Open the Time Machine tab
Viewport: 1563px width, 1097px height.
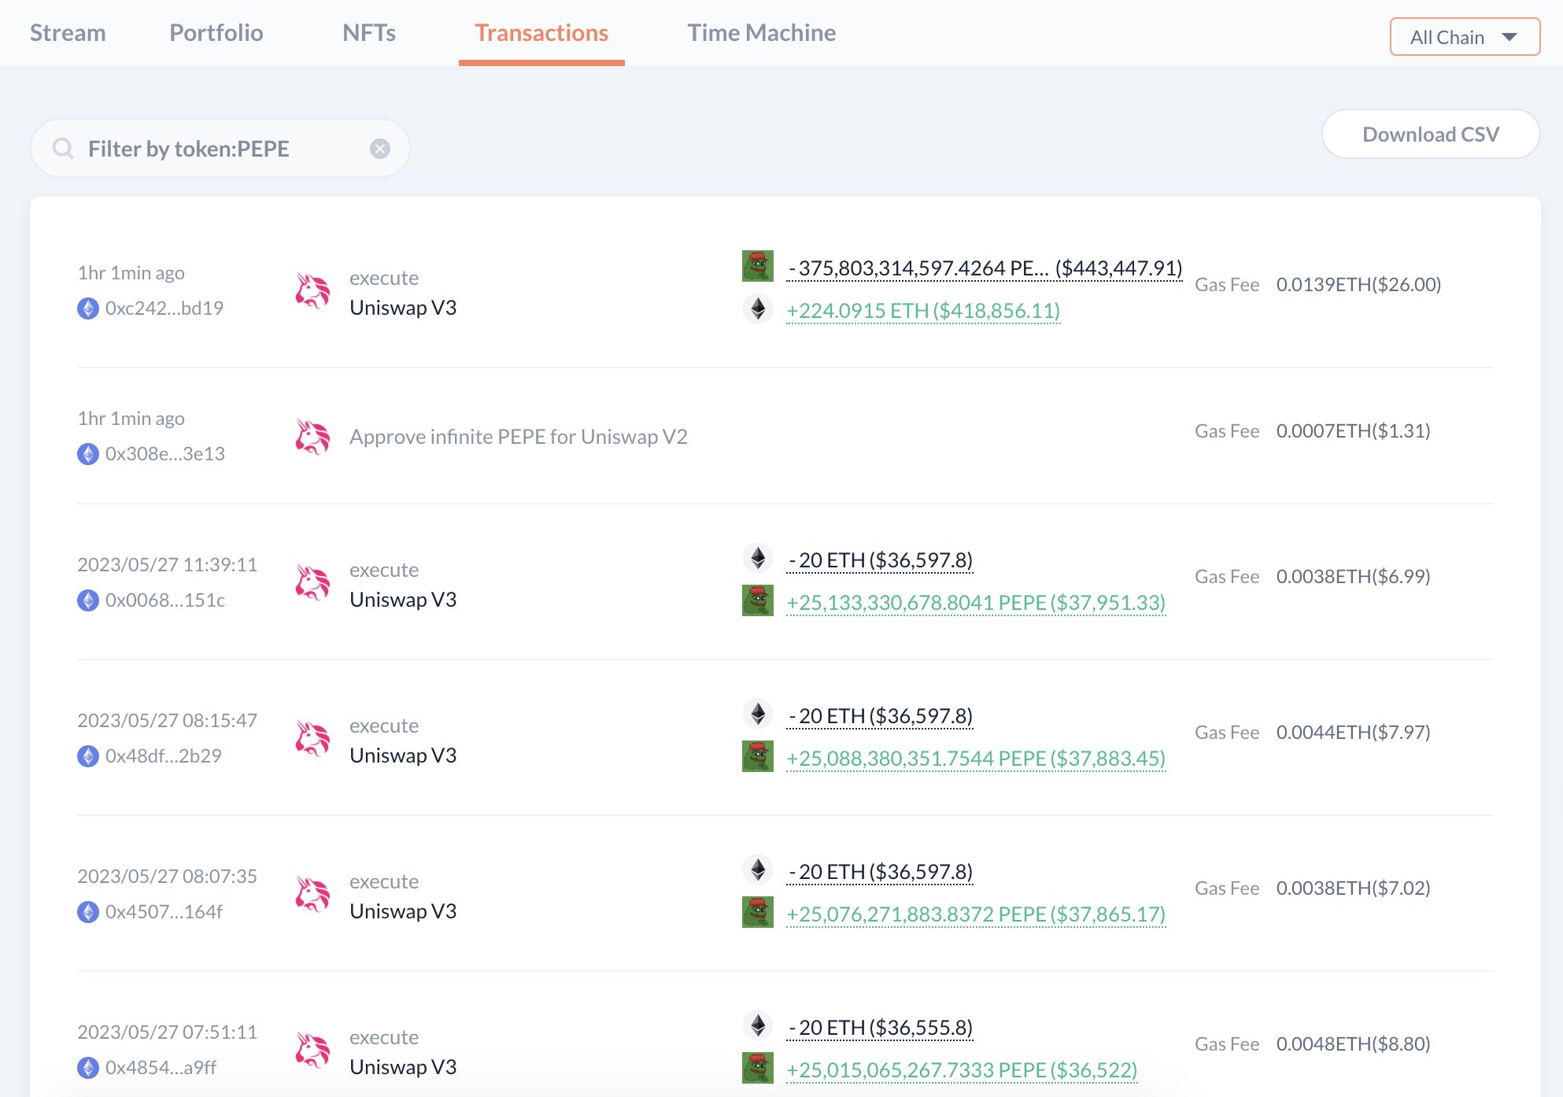click(761, 32)
